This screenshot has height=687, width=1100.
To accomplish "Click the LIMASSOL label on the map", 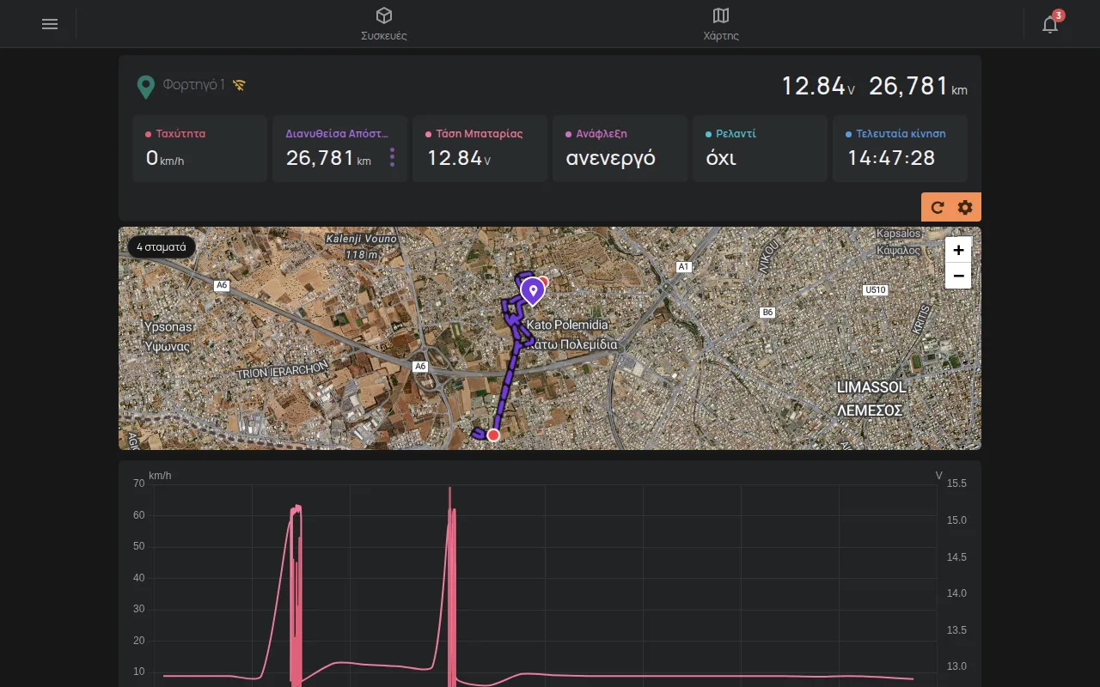I will (871, 387).
